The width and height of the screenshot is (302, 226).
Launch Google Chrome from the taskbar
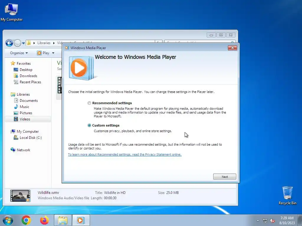[26, 220]
